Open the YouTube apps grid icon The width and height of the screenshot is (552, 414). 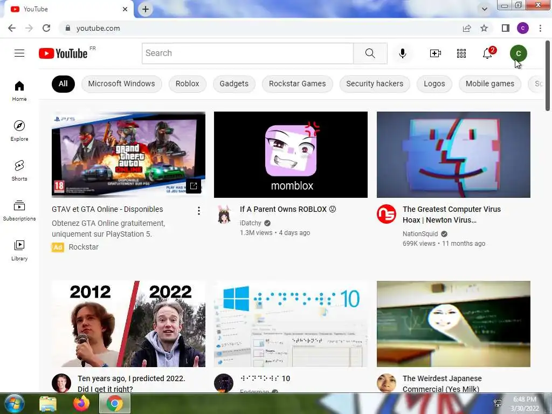pos(461,53)
